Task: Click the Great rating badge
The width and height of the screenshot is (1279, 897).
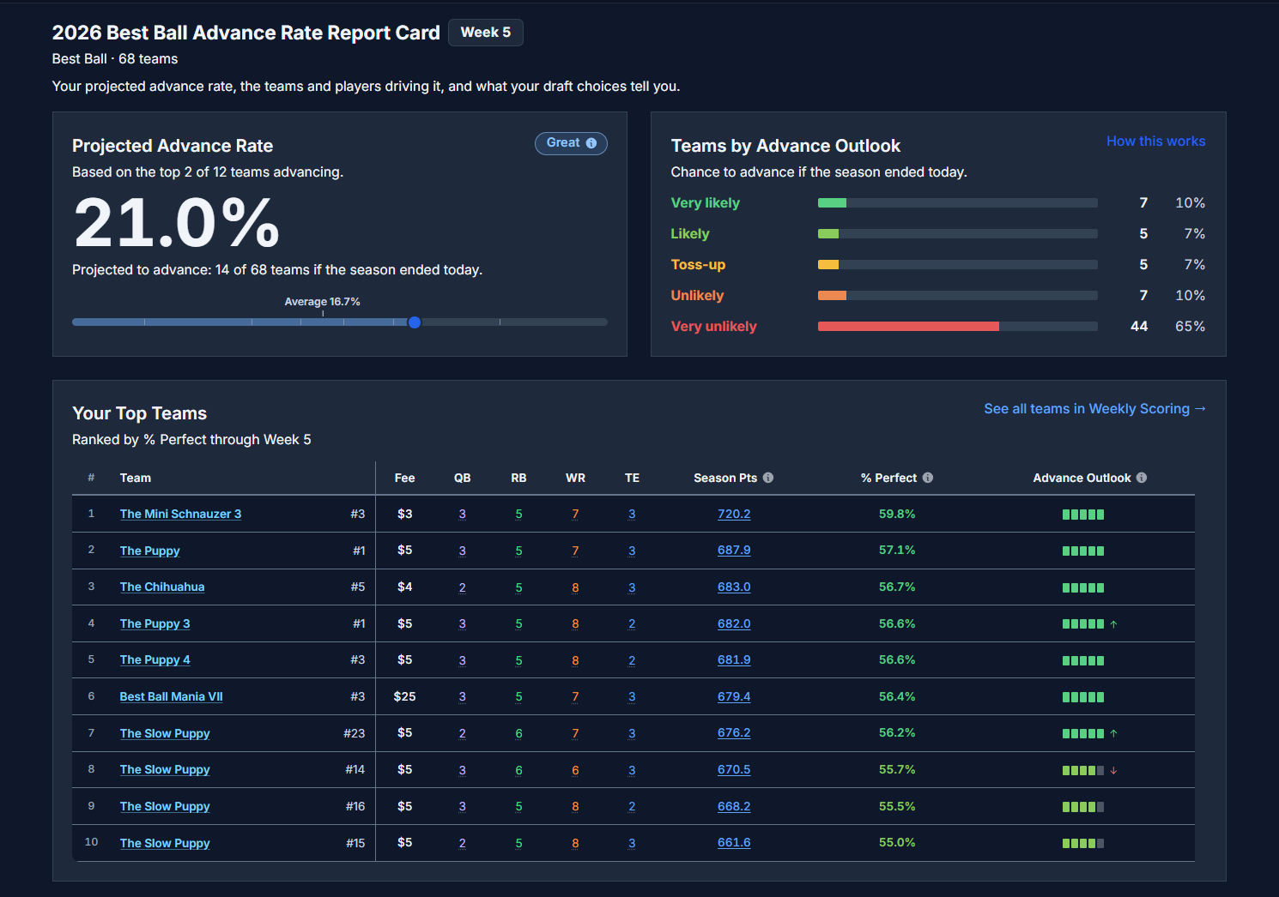Action: click(571, 143)
